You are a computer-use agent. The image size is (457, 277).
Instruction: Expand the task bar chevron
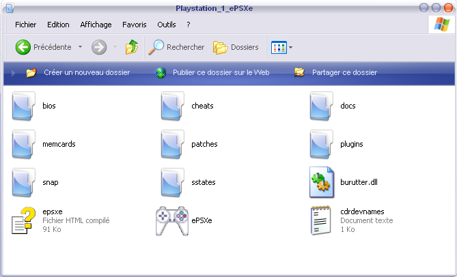pos(13,73)
